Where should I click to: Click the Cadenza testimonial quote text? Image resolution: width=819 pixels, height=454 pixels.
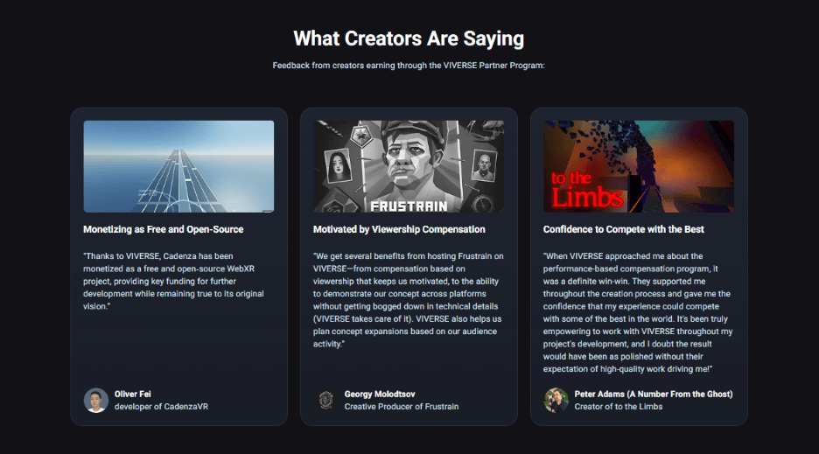(x=174, y=281)
